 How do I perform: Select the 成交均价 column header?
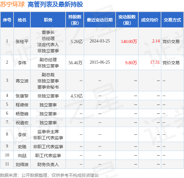pyautogui.click(x=150, y=20)
